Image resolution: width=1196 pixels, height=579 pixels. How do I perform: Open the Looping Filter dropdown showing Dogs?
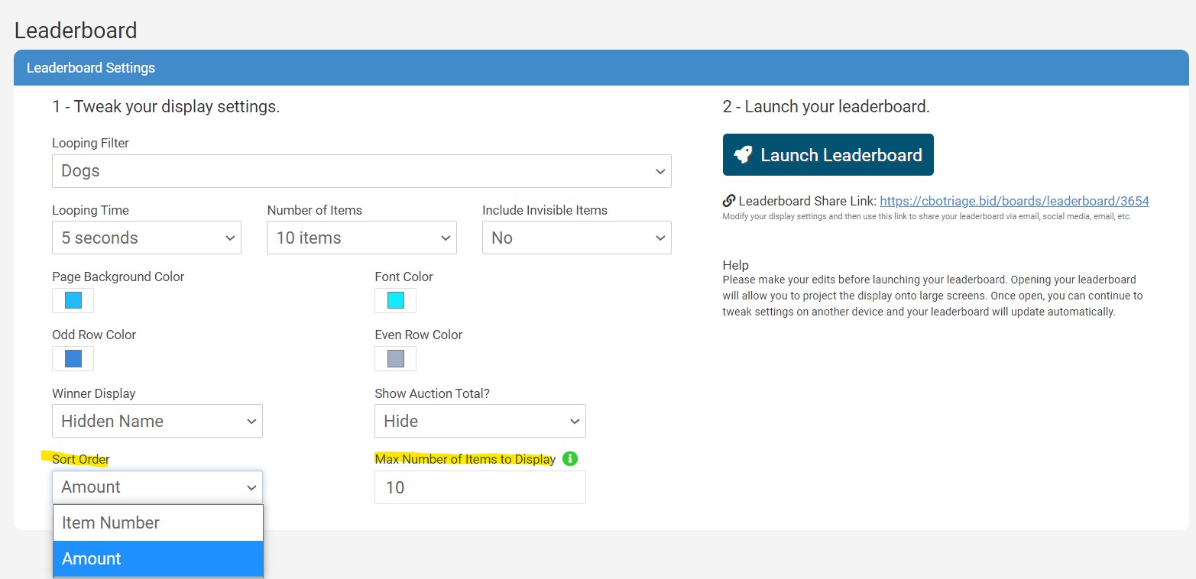361,171
